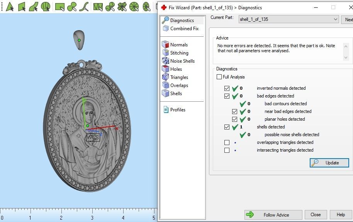This screenshot has height=222, width=353.
Task: Enable the Full Analysis checkbox
Action: [x=219, y=77]
